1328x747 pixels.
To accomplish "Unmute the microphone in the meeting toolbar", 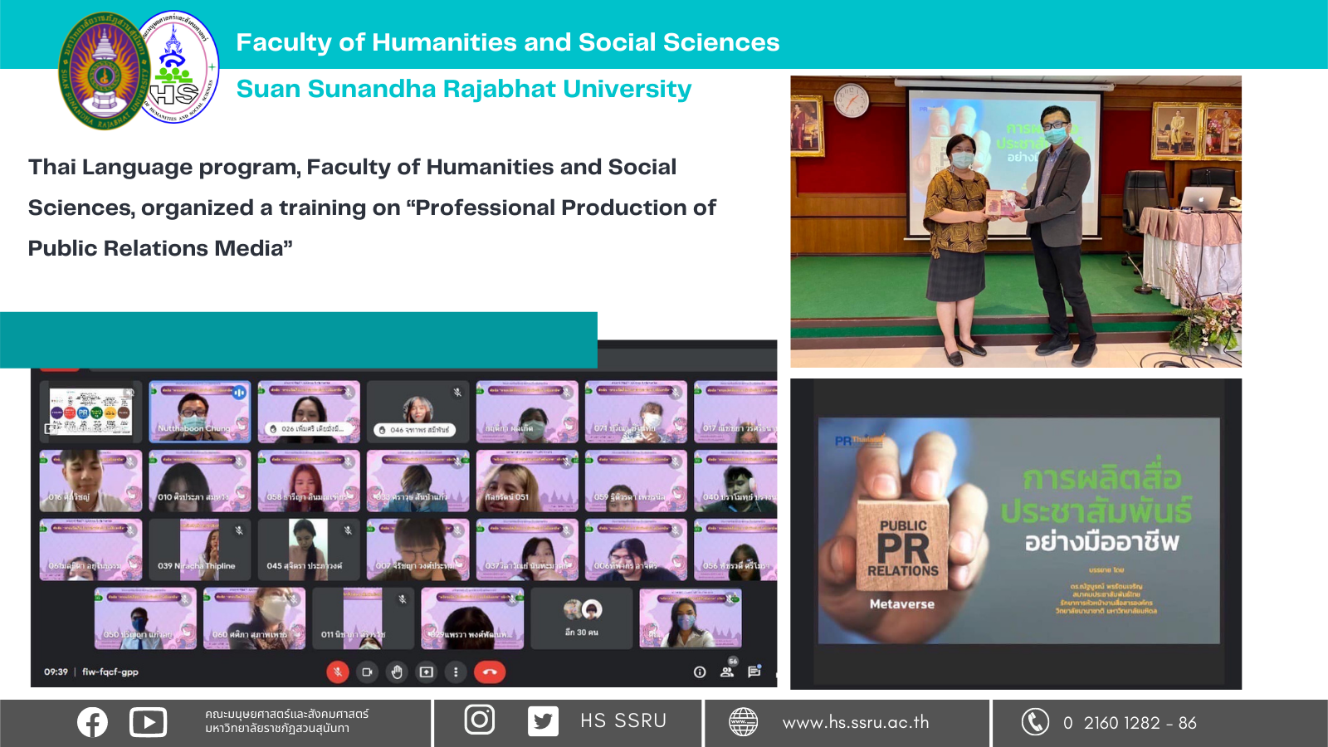I will pos(338,672).
